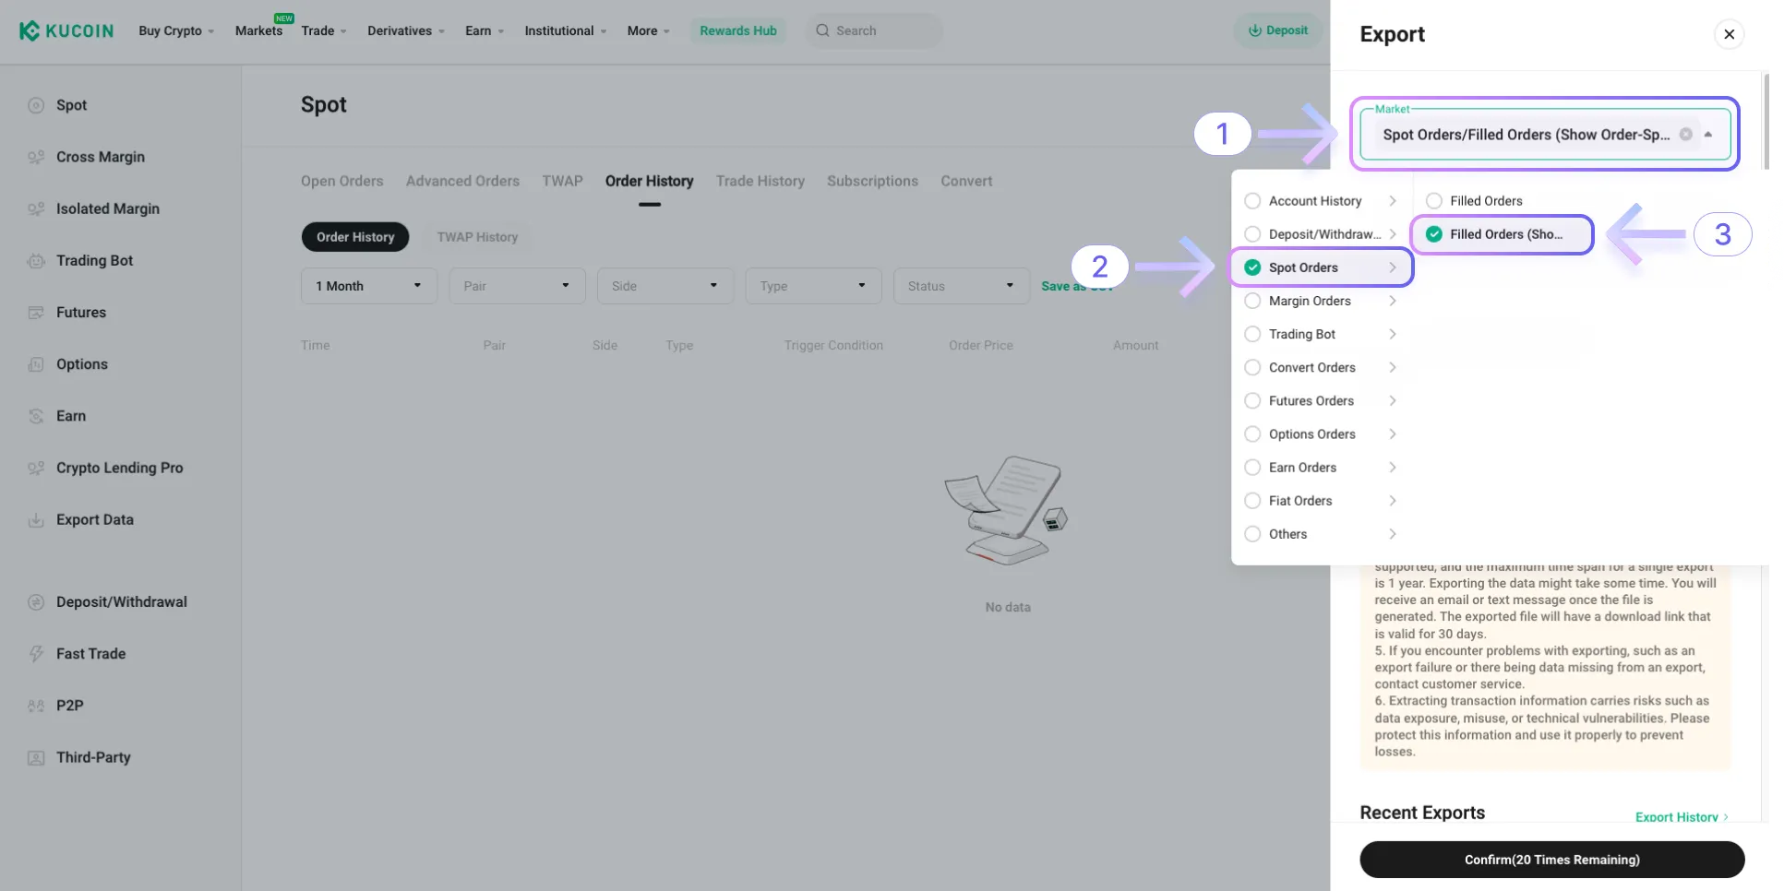Open the Type filter dropdown
Screen dimensions: 1784x891
pos(813,286)
